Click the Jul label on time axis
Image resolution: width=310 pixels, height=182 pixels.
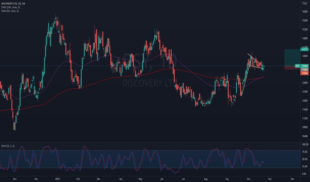tap(183, 179)
